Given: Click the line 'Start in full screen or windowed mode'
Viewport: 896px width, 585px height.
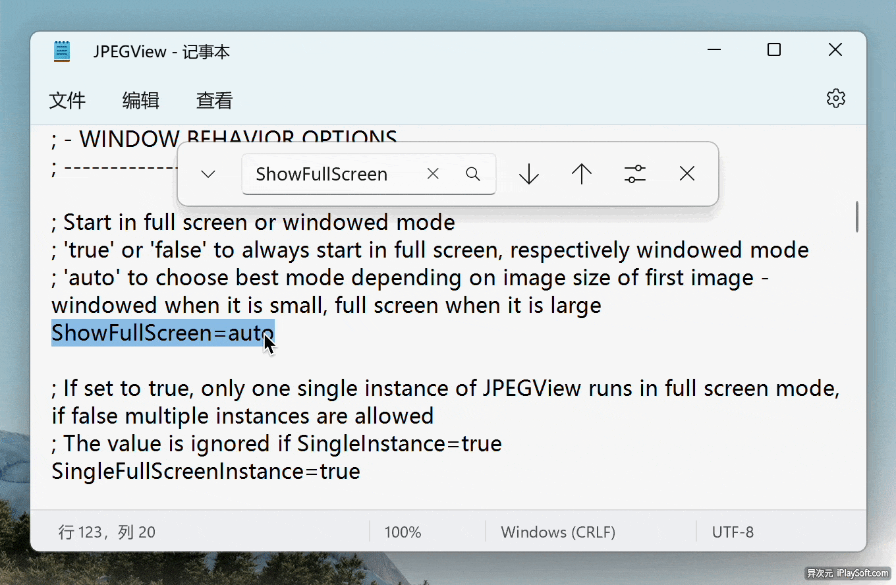Looking at the screenshot, I should [253, 222].
